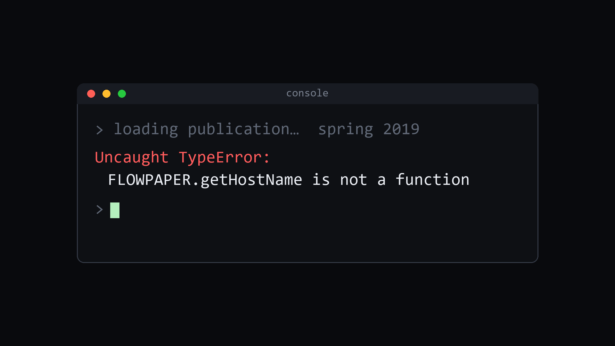Click the "spring 2019" text
The image size is (615, 346).
(x=369, y=129)
